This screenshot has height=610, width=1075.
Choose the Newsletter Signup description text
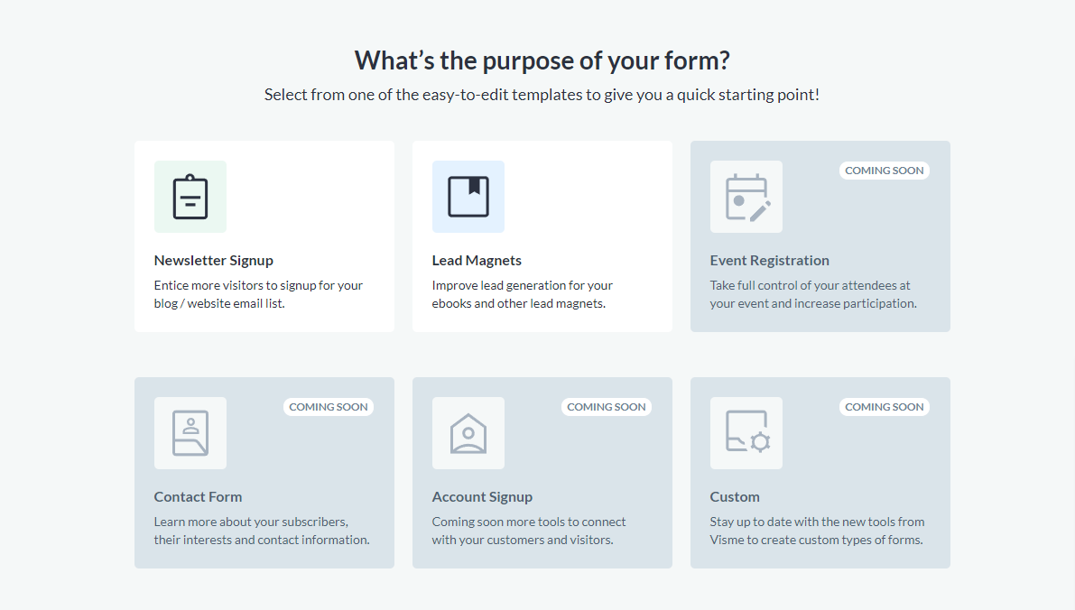click(258, 294)
